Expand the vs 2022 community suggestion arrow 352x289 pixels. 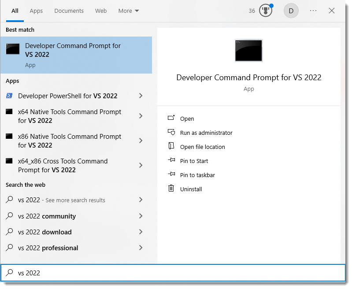pos(141,216)
